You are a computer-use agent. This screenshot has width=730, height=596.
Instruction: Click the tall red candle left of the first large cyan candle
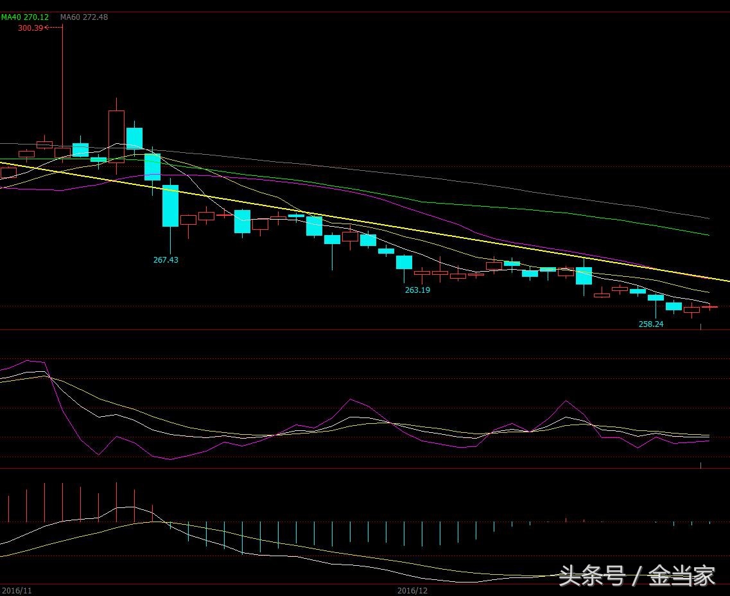click(x=116, y=135)
